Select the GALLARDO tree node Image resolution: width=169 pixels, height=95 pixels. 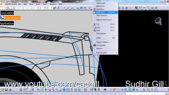(x=7, y=13)
